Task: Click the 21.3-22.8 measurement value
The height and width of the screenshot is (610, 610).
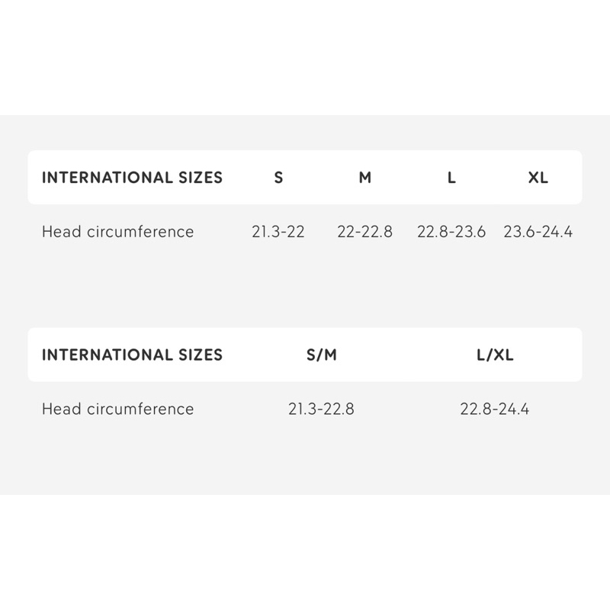Action: 321,409
